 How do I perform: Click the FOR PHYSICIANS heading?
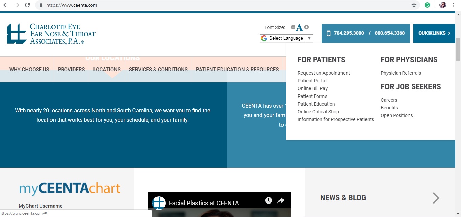[x=409, y=60]
